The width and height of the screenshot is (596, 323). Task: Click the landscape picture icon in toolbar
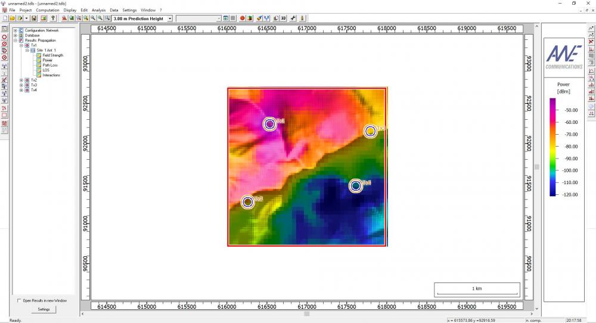(x=44, y=18)
